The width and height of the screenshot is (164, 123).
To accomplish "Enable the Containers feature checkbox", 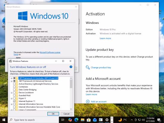I will pyautogui.click(x=14, y=87).
